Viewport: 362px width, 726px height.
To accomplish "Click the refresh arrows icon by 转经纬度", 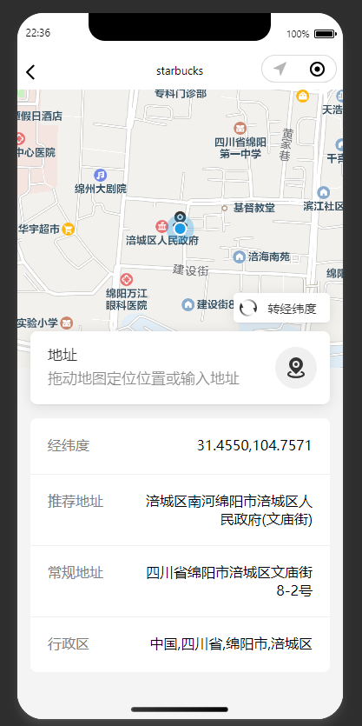I will (x=248, y=308).
